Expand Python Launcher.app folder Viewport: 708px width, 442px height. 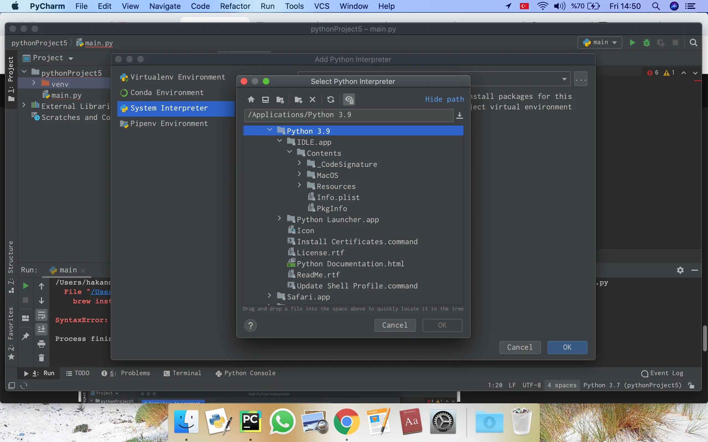pos(279,218)
